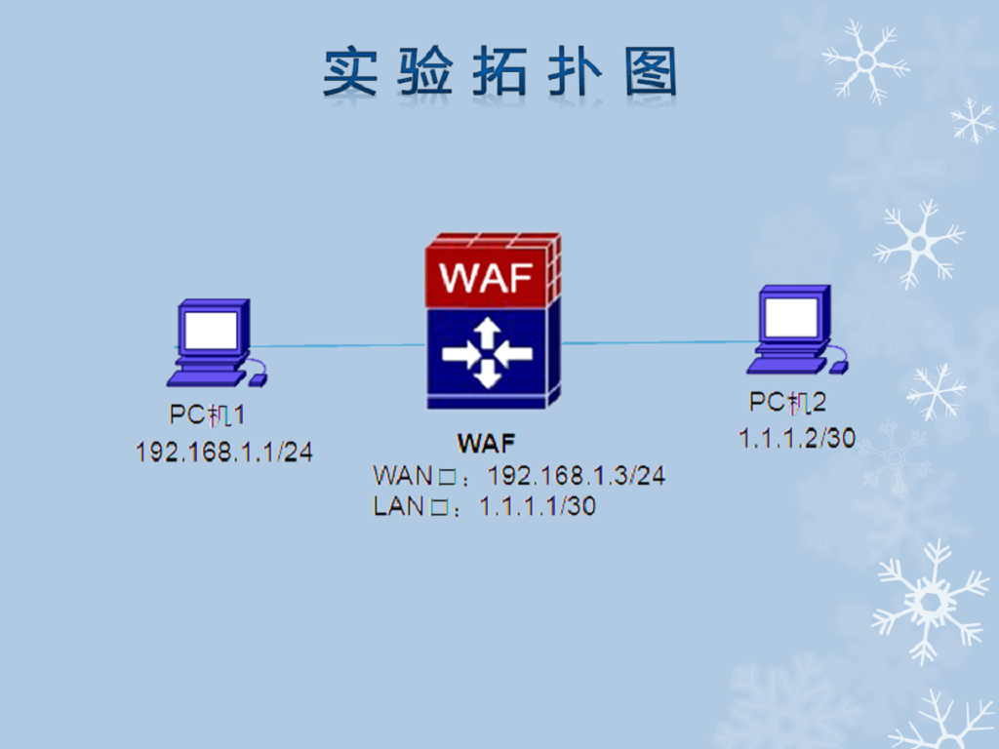
Task: Select the title 实验拓扑图
Action: point(499,71)
